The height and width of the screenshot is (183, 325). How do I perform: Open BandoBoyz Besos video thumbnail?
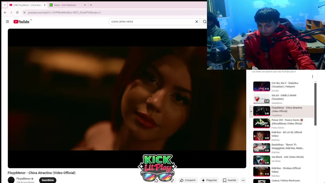tap(262, 148)
